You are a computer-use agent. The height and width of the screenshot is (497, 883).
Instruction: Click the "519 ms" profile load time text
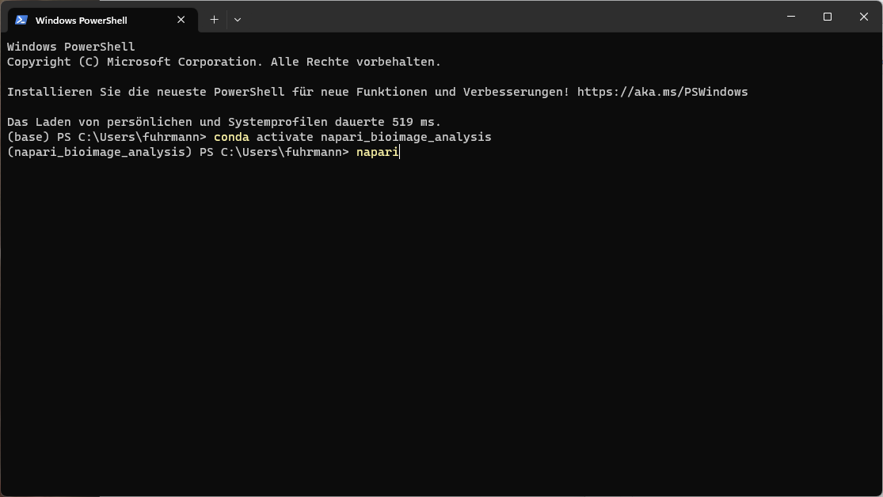click(x=417, y=122)
